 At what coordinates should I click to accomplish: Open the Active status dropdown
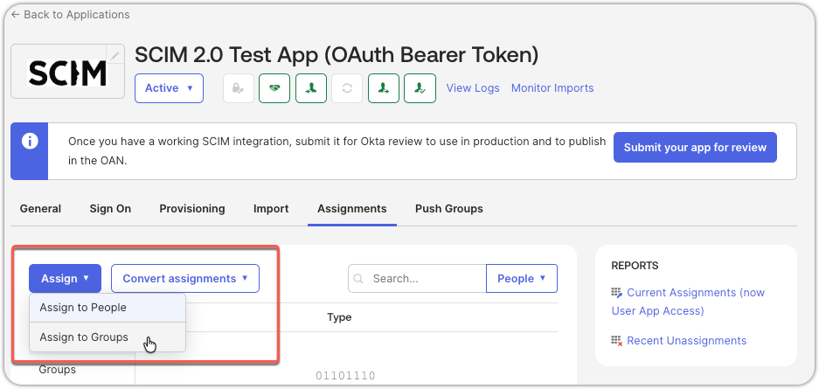point(170,88)
